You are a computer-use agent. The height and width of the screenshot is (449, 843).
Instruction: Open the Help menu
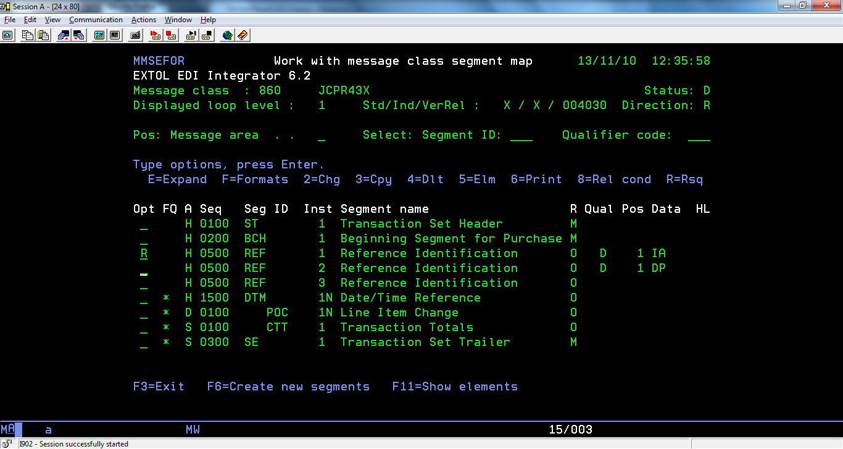click(209, 20)
